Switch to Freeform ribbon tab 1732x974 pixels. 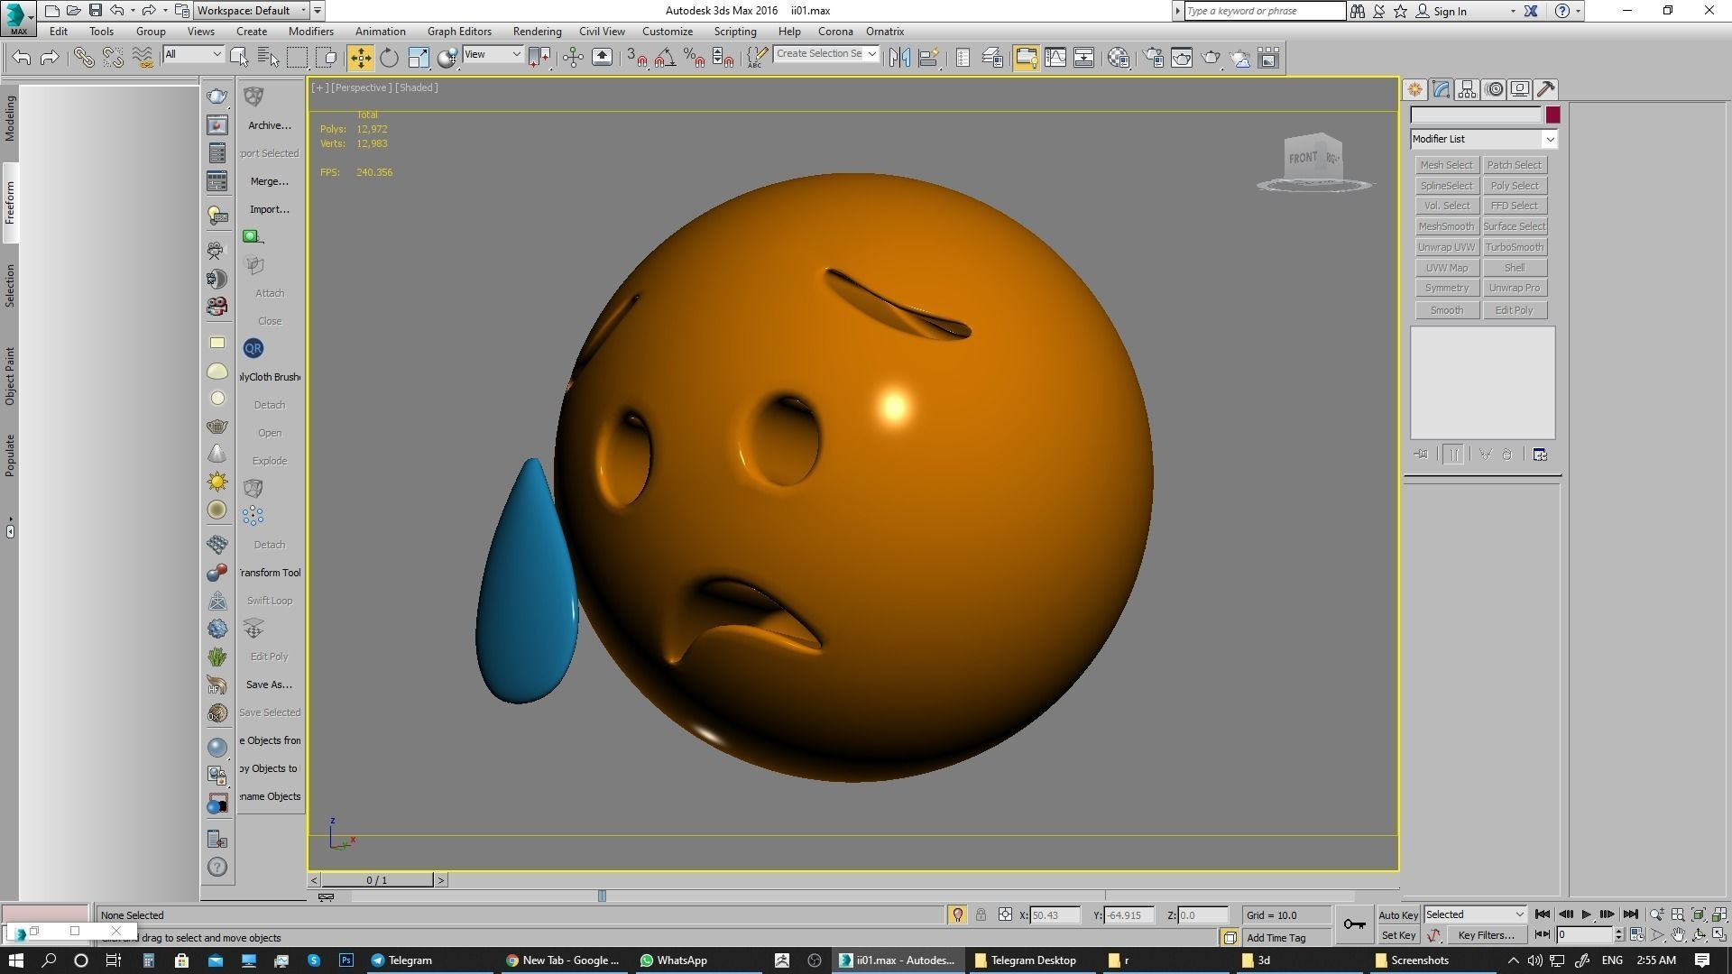[10, 203]
